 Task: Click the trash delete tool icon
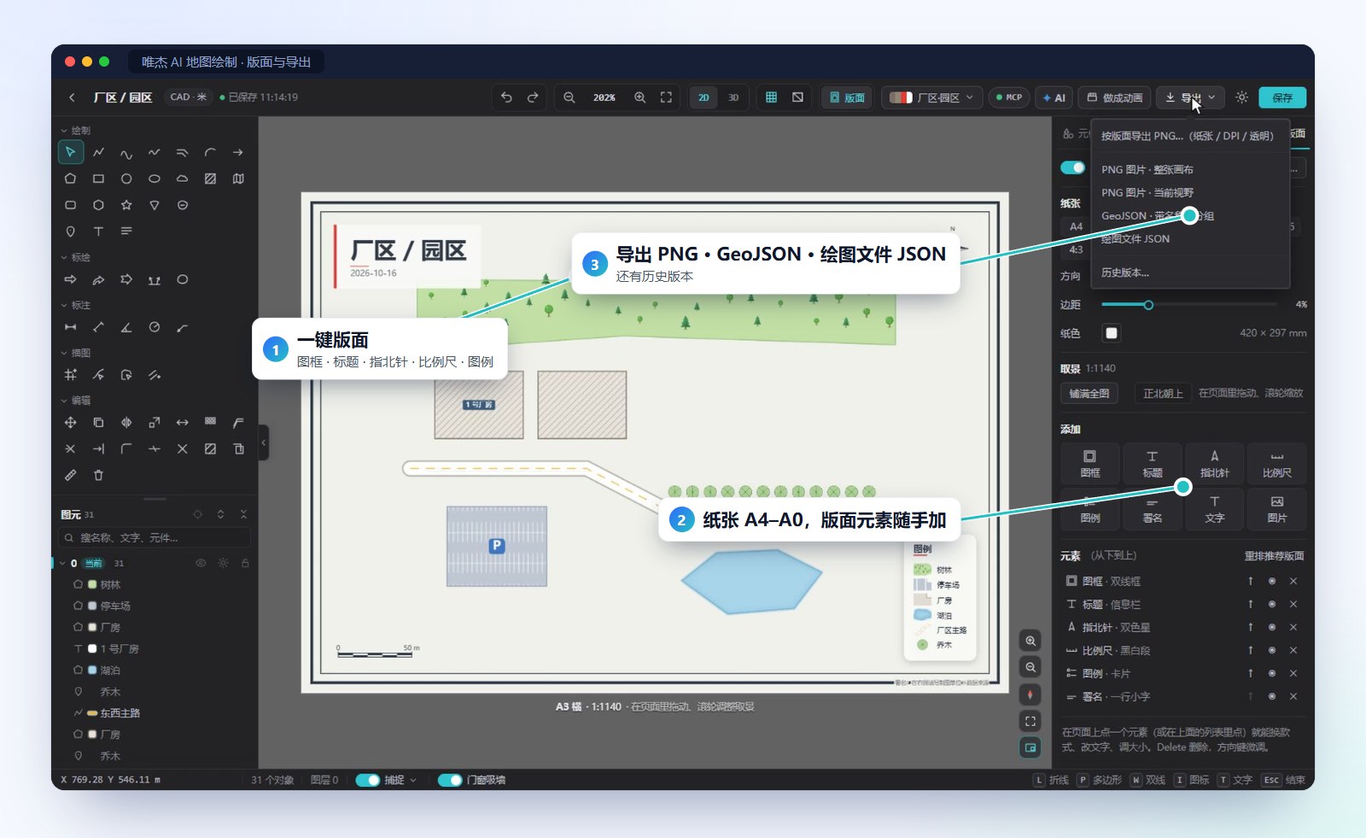pos(98,475)
